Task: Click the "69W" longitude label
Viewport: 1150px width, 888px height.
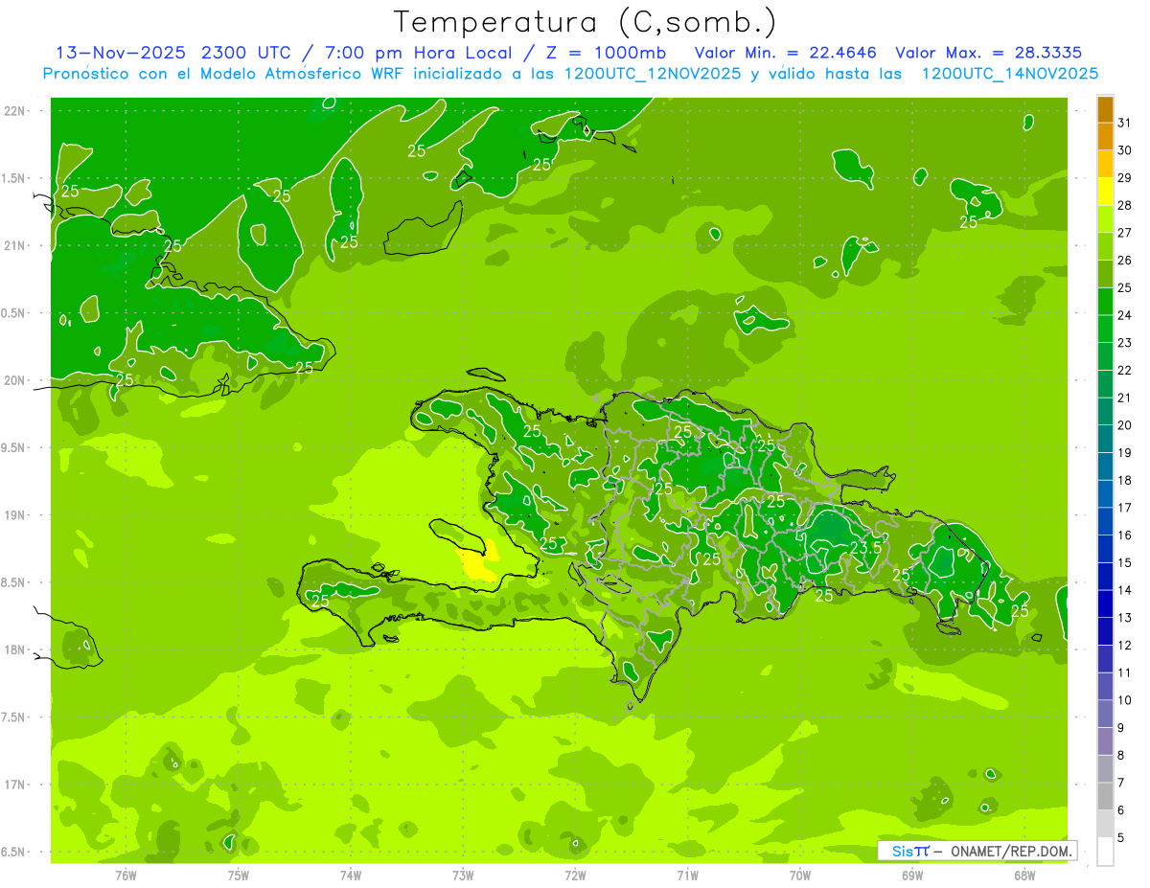Action: pos(912,875)
